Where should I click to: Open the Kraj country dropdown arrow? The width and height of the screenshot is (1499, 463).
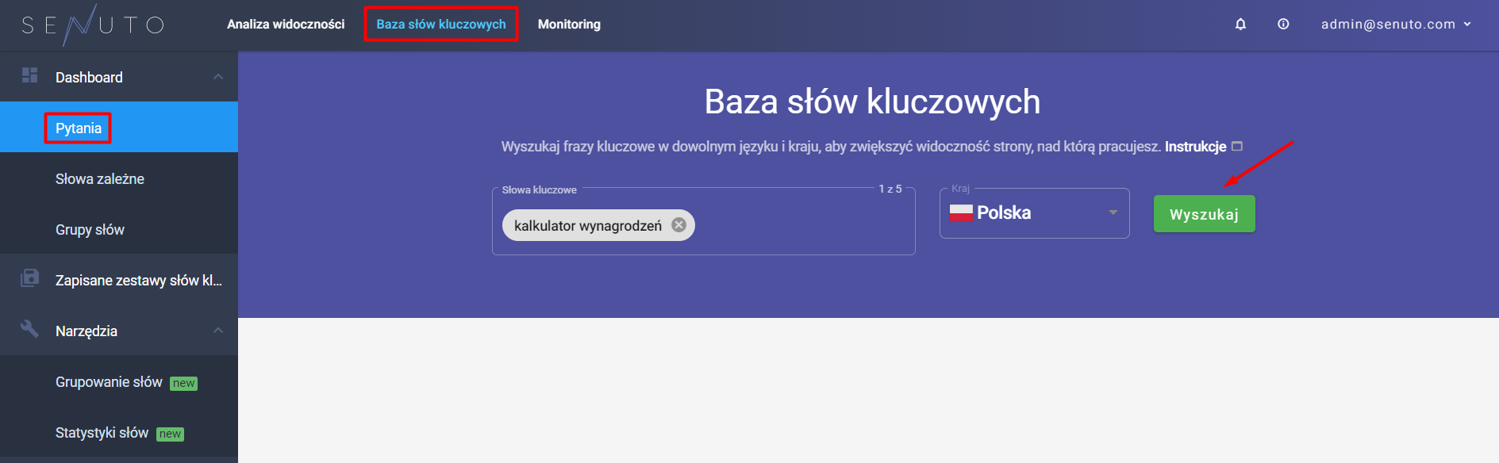click(1113, 212)
